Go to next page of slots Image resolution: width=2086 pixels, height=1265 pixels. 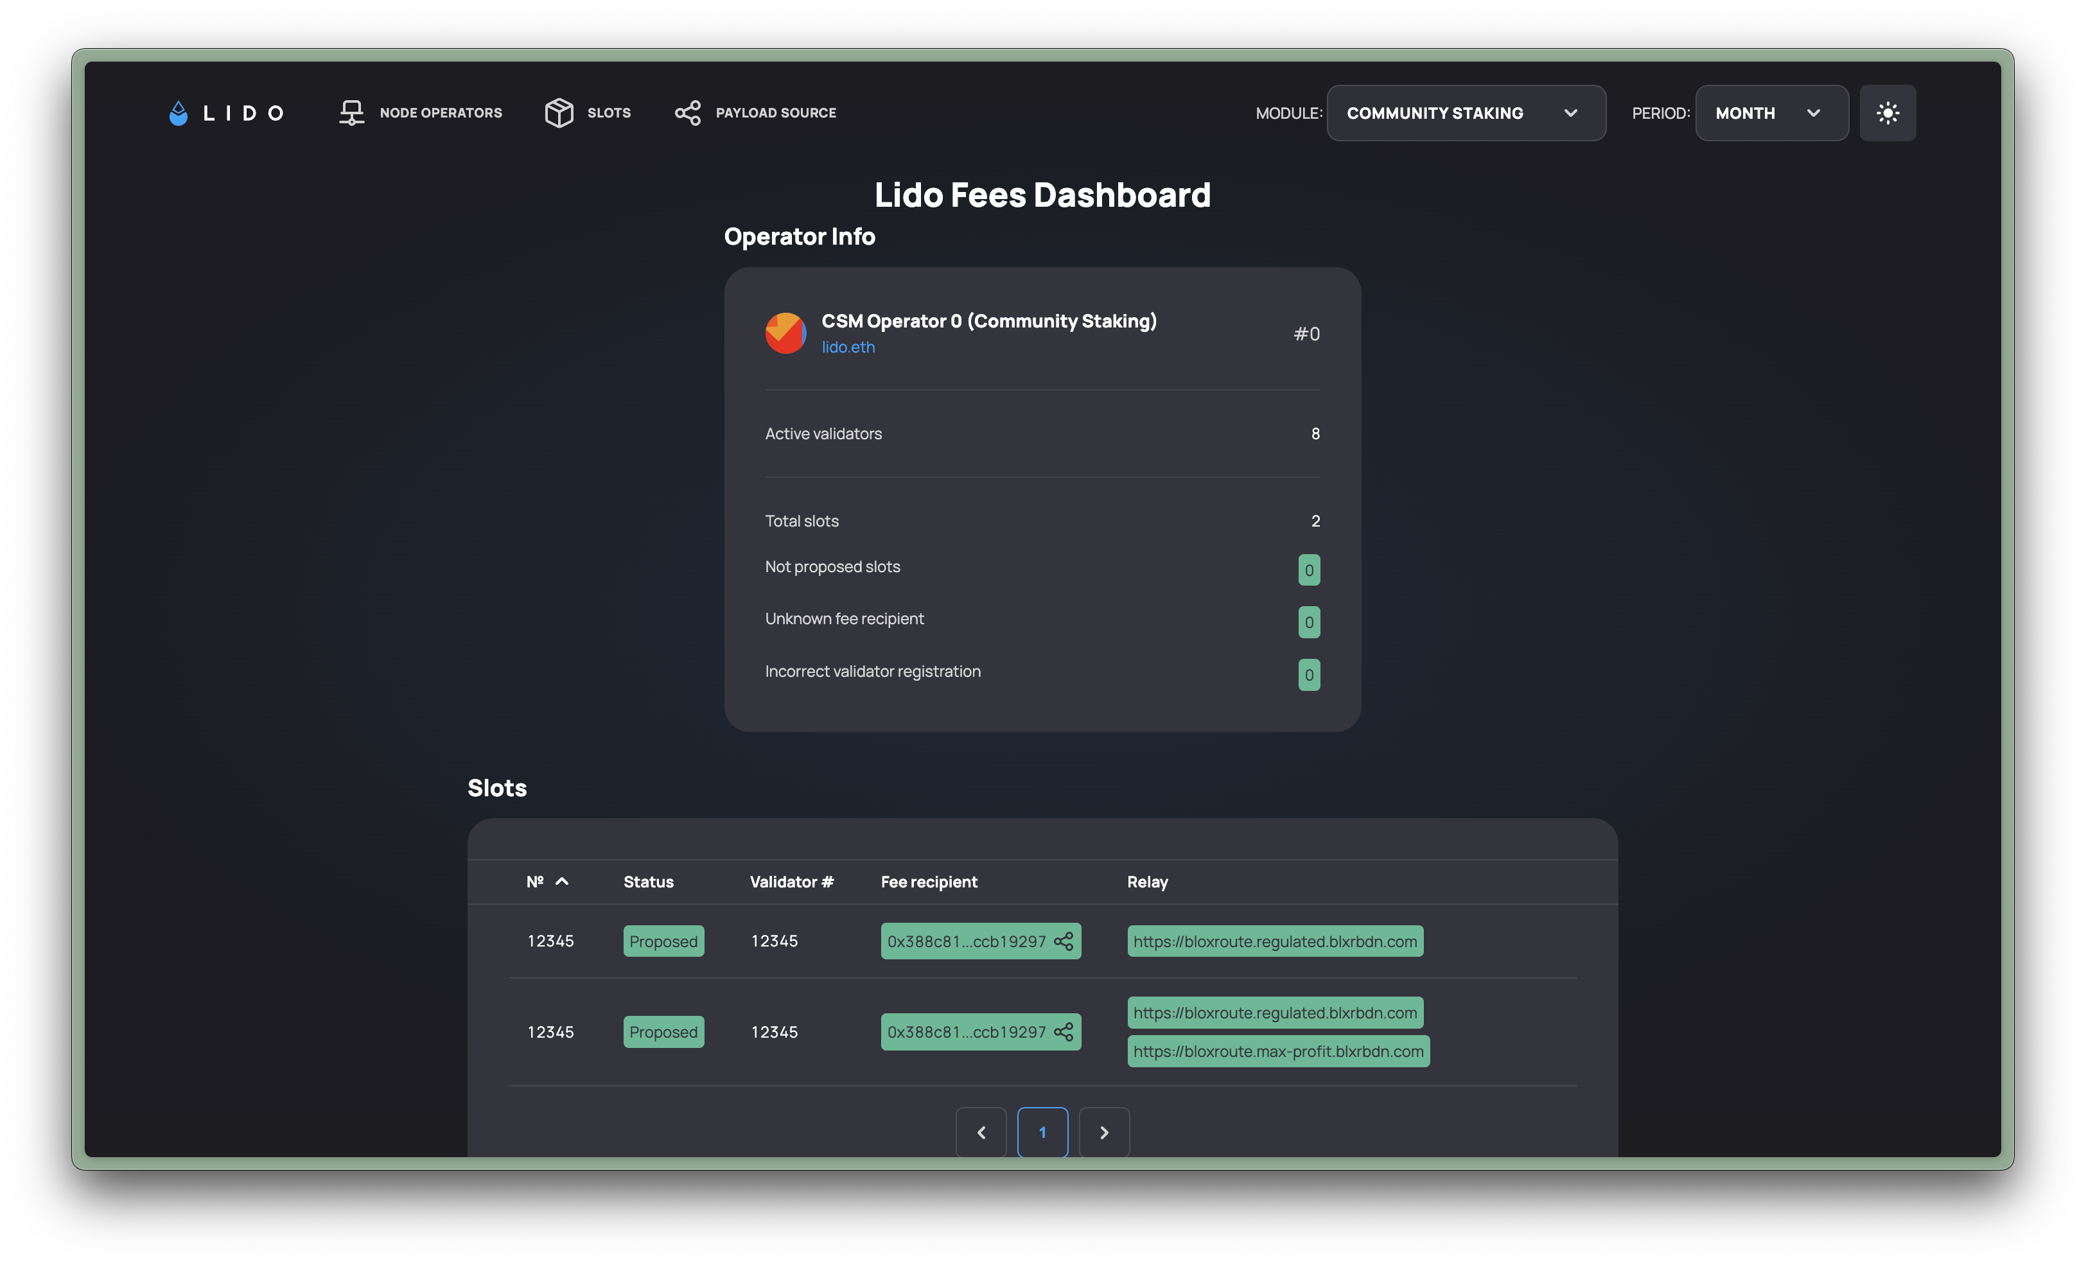pyautogui.click(x=1104, y=1132)
